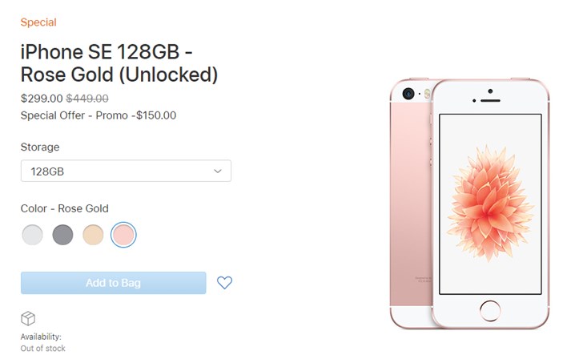Click the availability box icon
This screenshot has height=355, width=583.
tap(28, 318)
